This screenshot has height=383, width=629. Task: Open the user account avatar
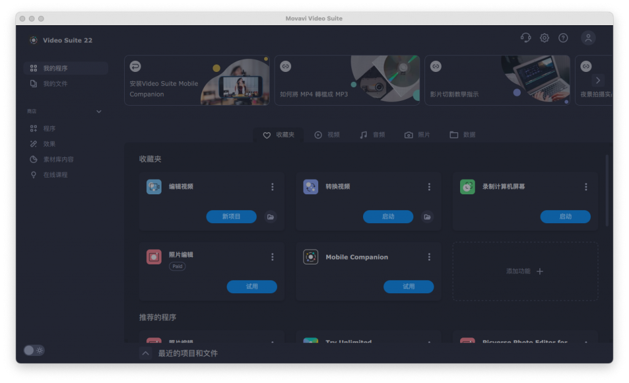[x=588, y=38]
